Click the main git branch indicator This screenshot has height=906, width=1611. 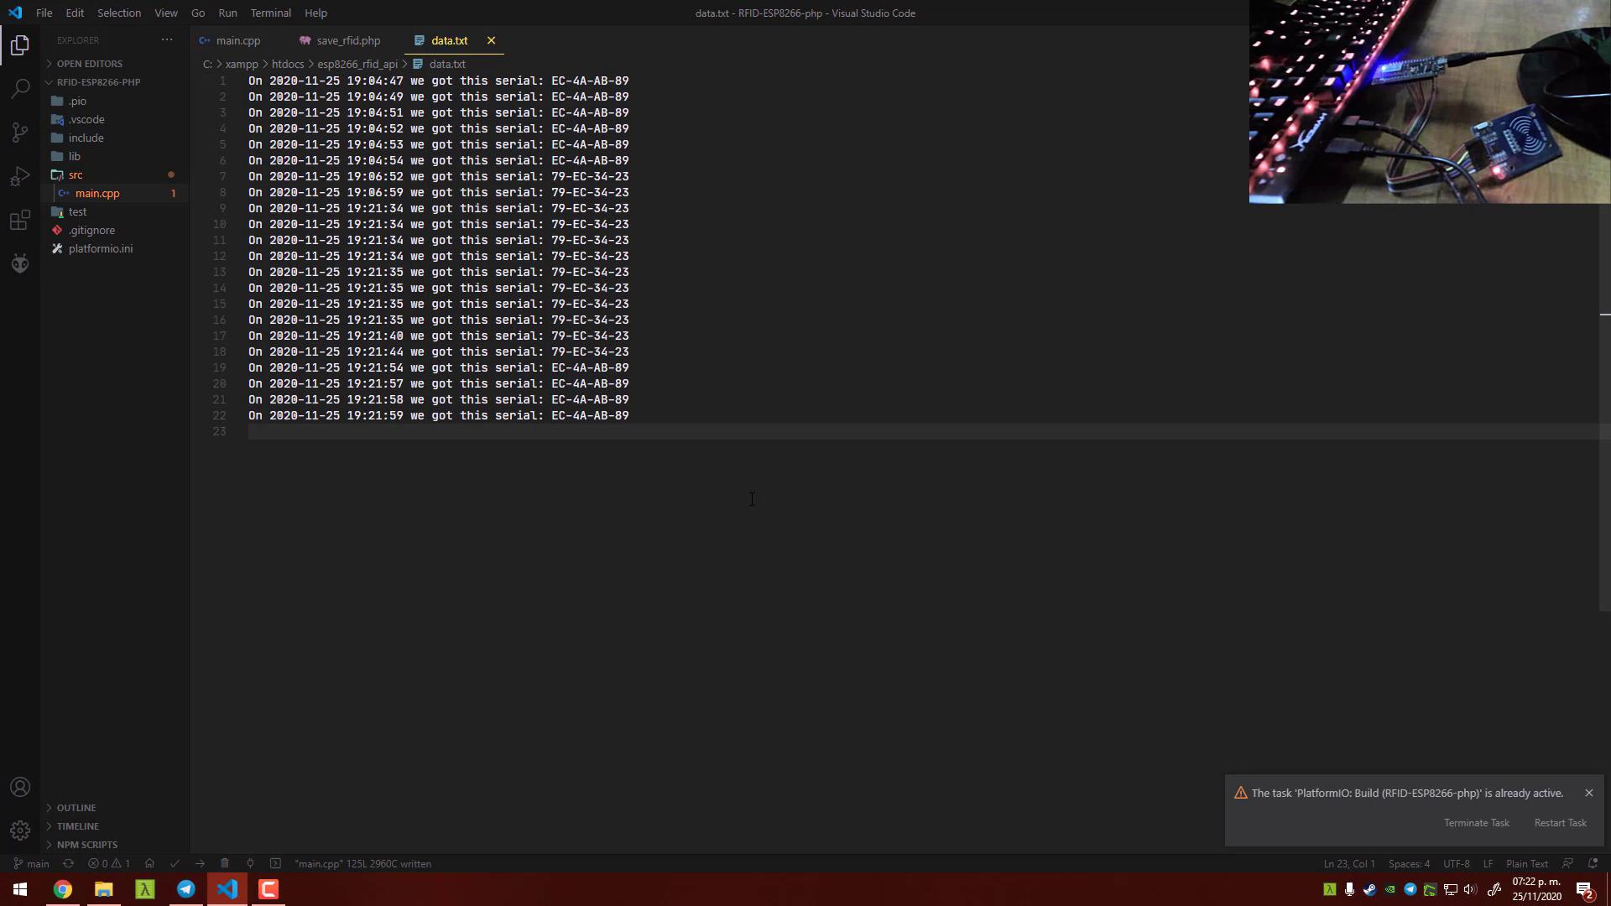click(x=31, y=863)
